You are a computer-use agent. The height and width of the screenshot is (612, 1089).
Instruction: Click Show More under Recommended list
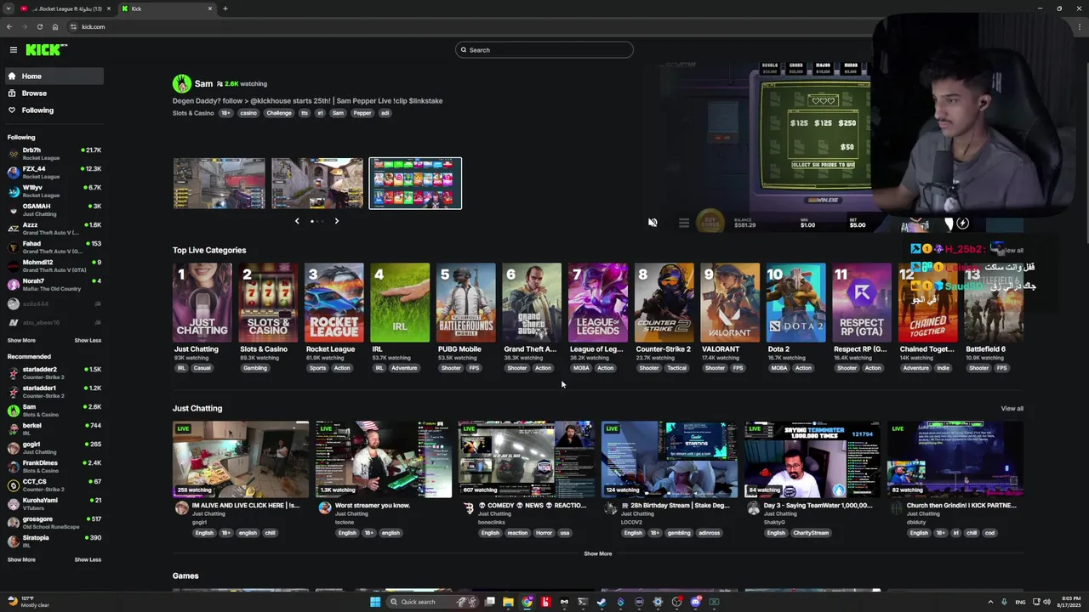[21, 560]
